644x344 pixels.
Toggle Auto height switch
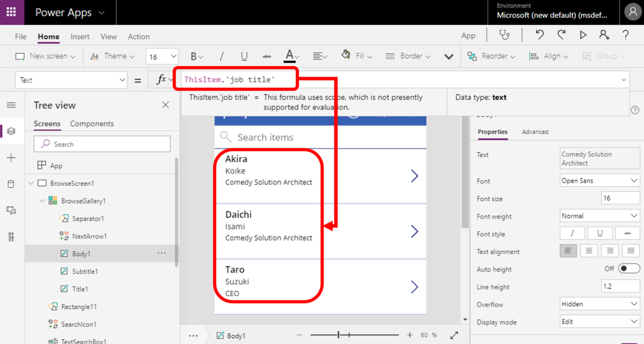tap(629, 268)
